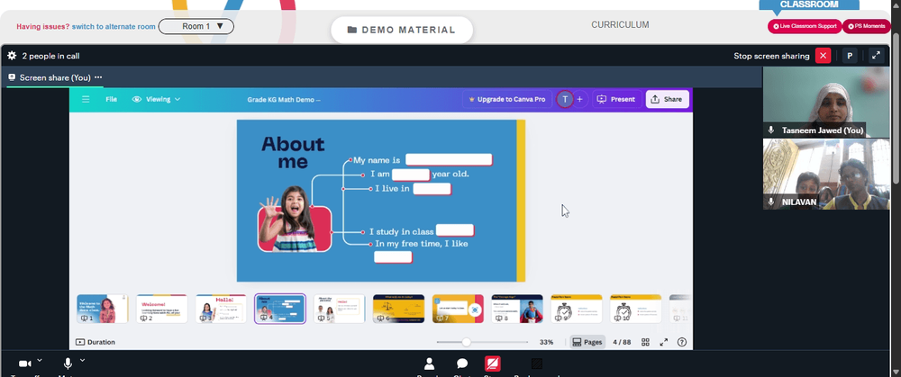Screen dimensions: 901x377
Task: Click the Duration button
Action: tap(96, 342)
